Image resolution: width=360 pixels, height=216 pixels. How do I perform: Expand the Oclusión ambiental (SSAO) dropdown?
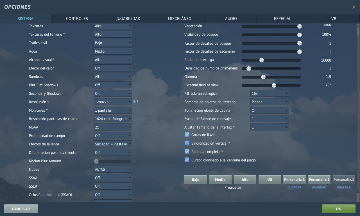[113, 195]
